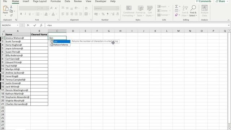Switch to the Developer tab
231x130 pixels.
(101, 1)
